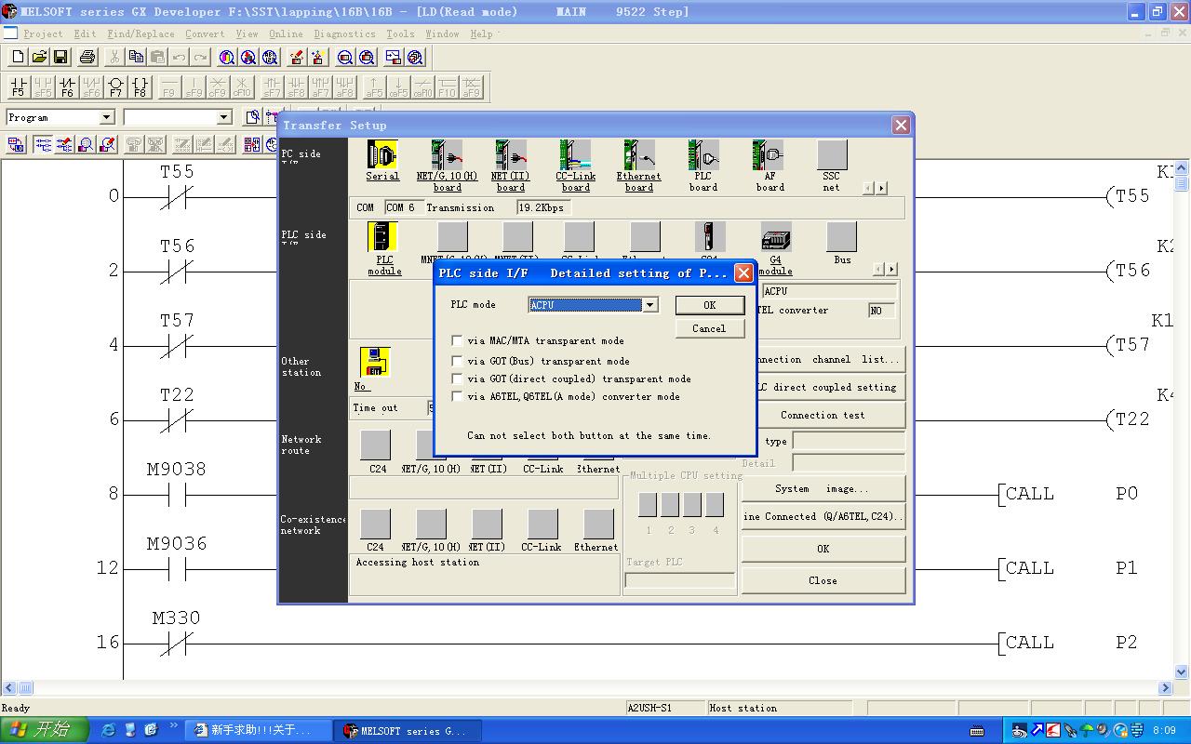Click the Save project toolbar icon

(x=61, y=58)
